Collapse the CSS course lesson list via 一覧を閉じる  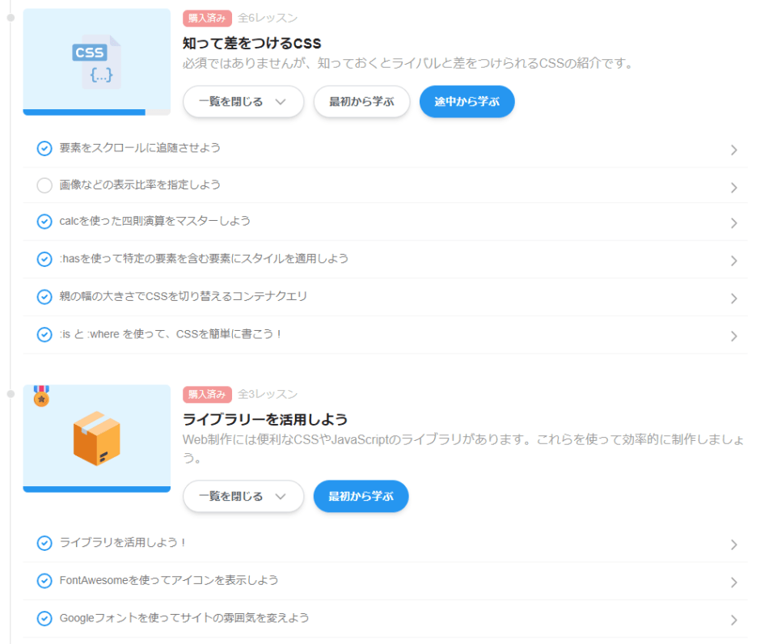pyautogui.click(x=243, y=101)
